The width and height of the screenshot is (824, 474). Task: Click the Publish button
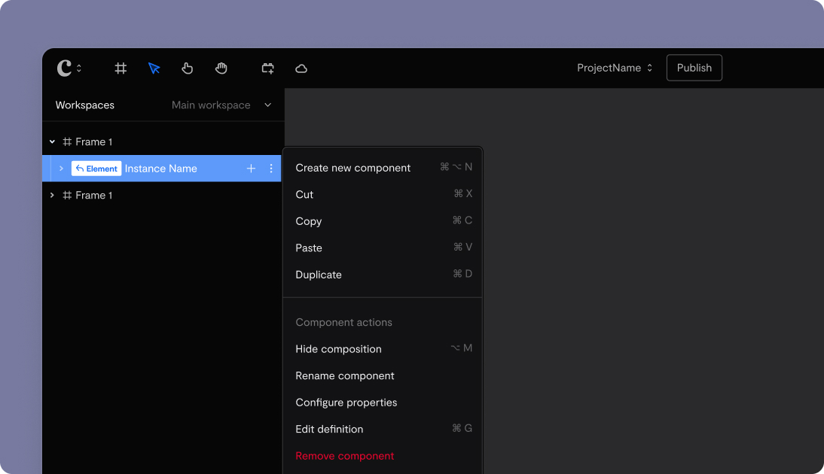[x=694, y=68]
